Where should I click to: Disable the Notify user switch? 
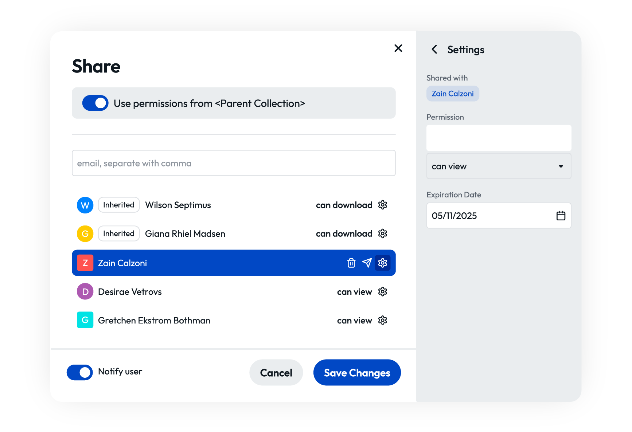coord(80,372)
